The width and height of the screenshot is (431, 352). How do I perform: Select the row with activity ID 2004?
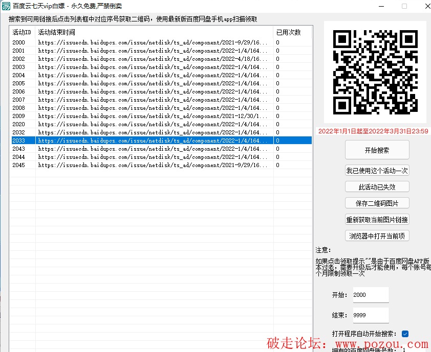click(161, 75)
